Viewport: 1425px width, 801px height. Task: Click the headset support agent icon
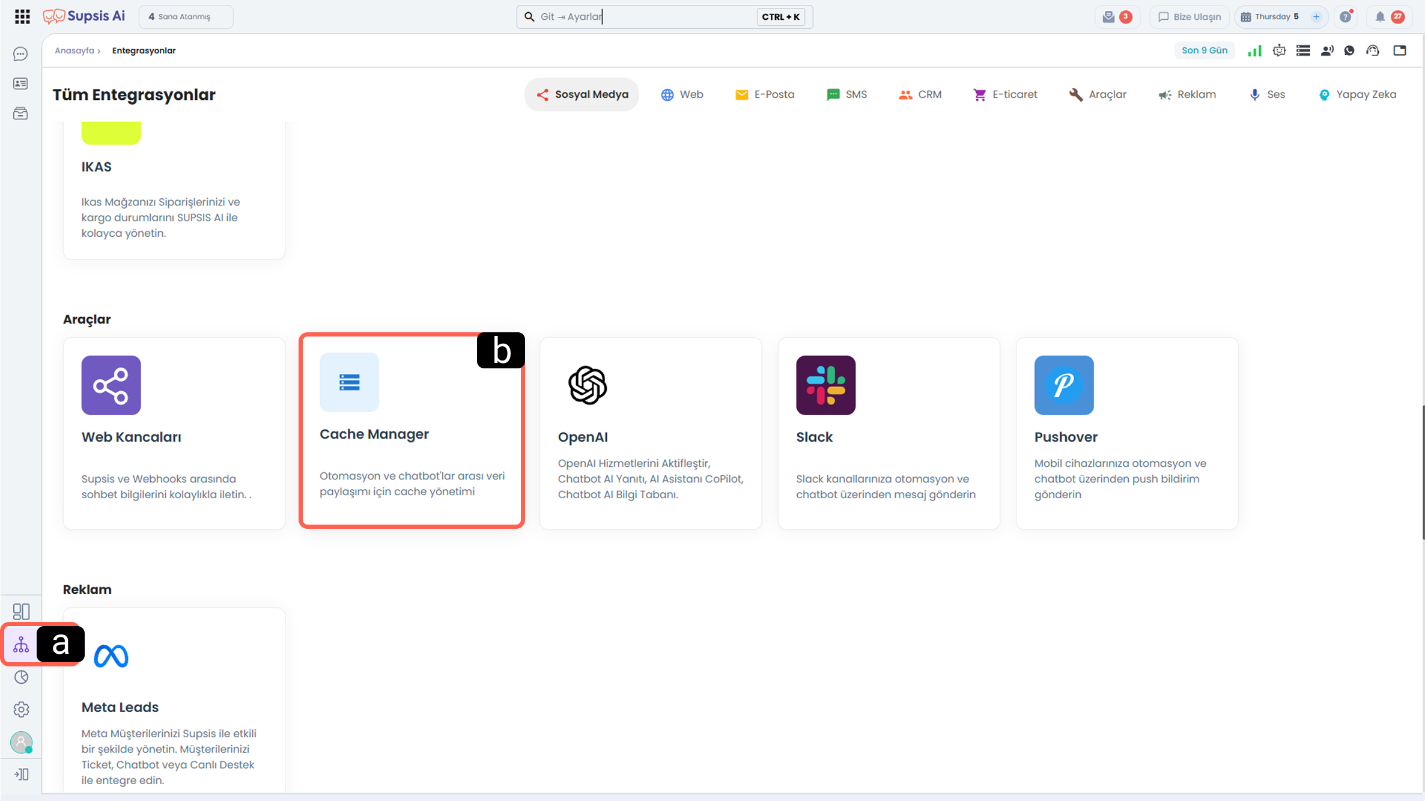click(1373, 50)
